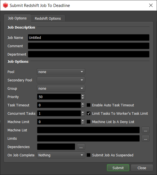
Task: Focus the Limits text field
Action: (x=88, y=138)
